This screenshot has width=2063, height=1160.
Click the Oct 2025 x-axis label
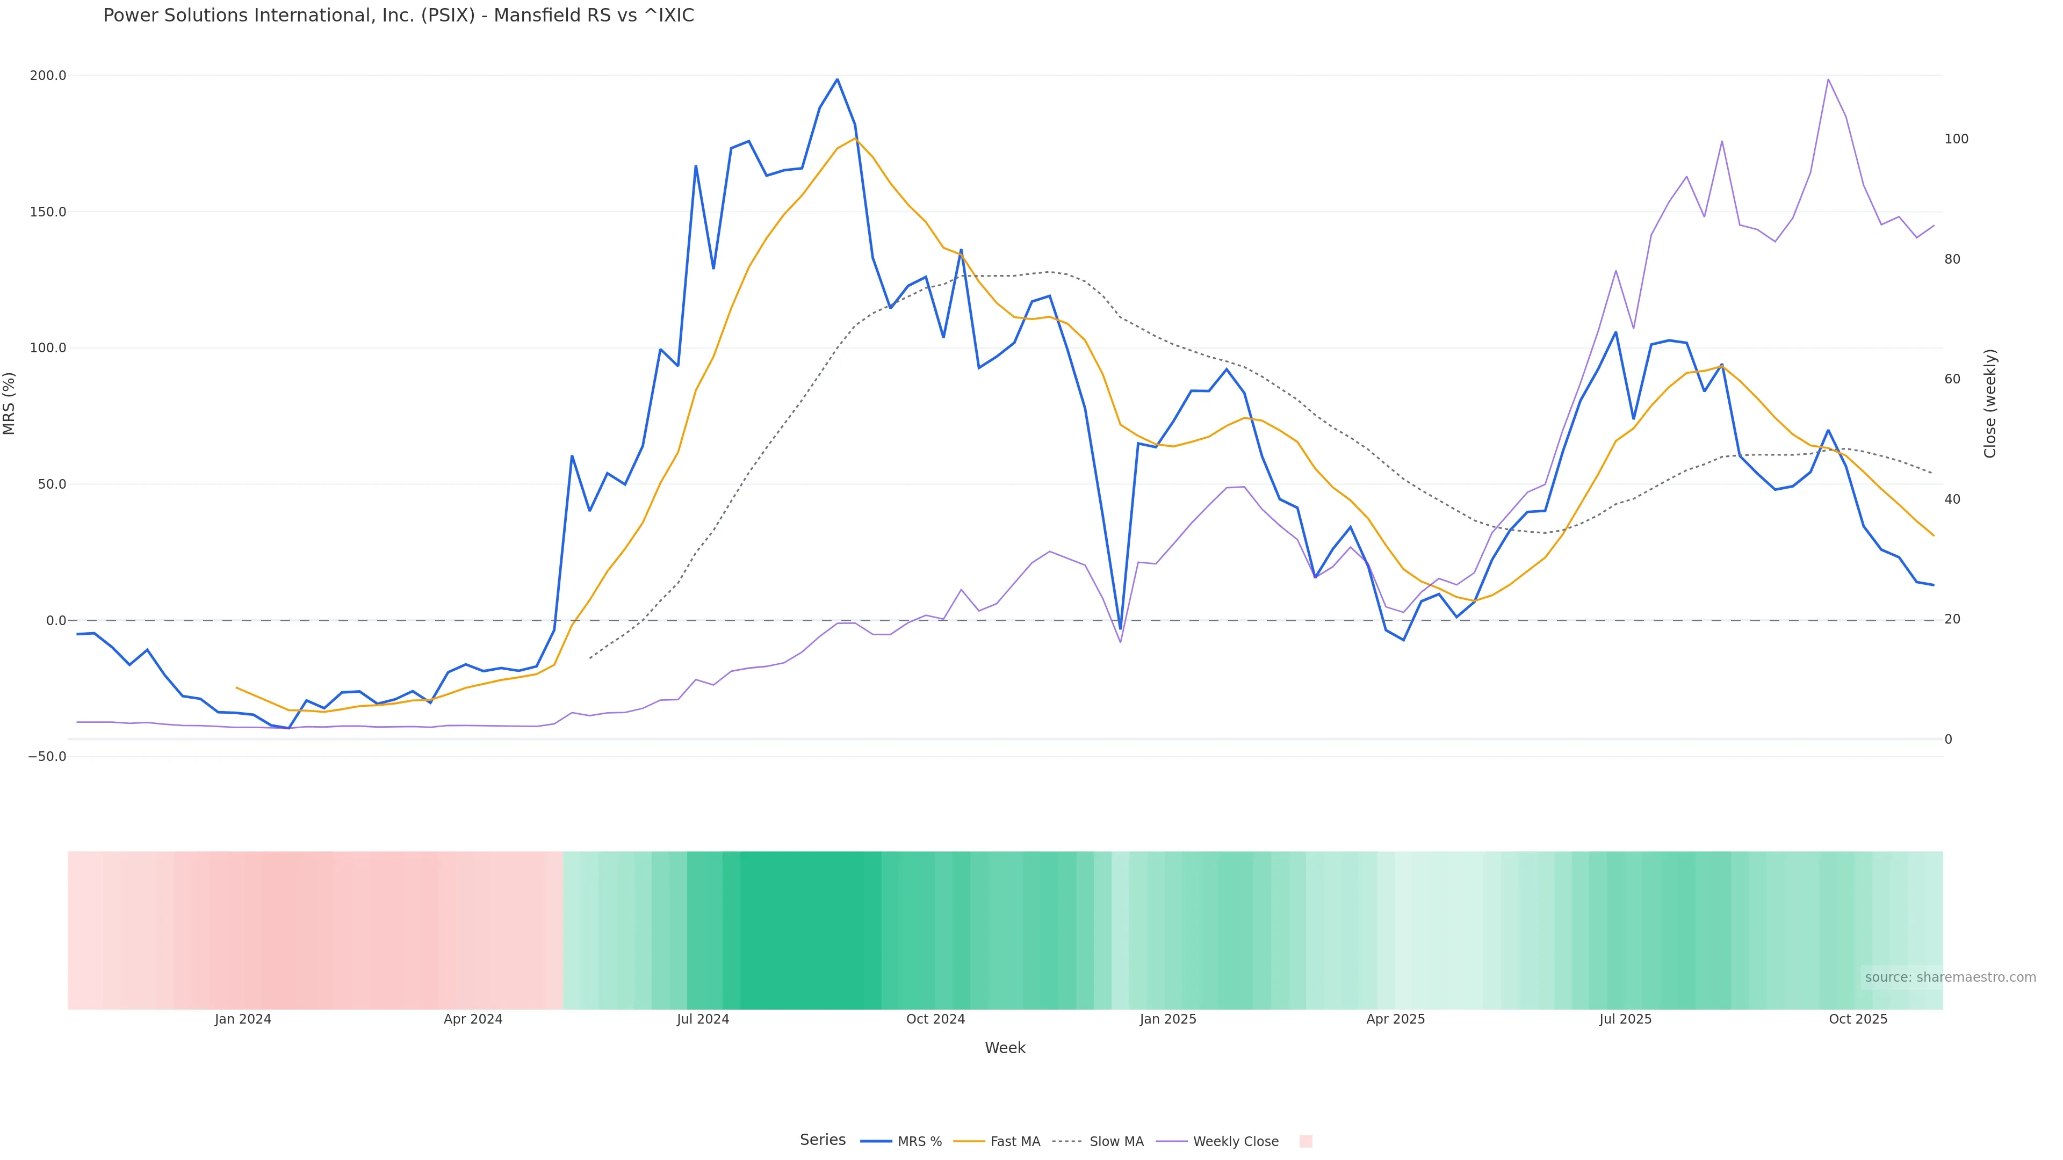pyautogui.click(x=1858, y=1019)
